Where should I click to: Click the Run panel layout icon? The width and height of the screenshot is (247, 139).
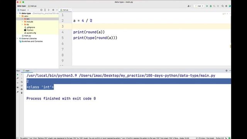(x=18, y=87)
